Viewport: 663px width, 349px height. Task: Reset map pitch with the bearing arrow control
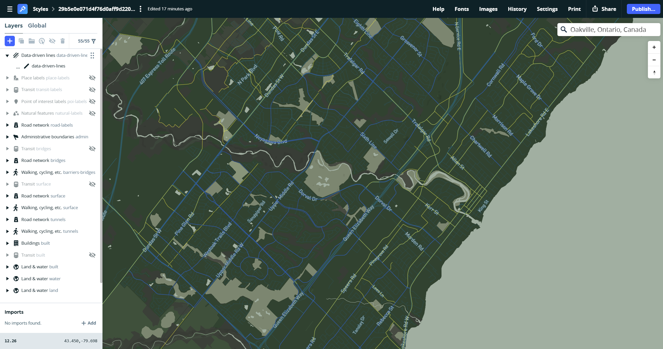(x=654, y=72)
